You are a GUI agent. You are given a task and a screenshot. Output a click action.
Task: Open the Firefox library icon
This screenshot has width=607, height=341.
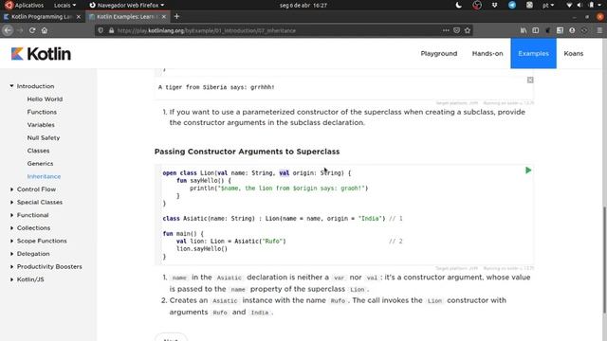[x=524, y=30]
